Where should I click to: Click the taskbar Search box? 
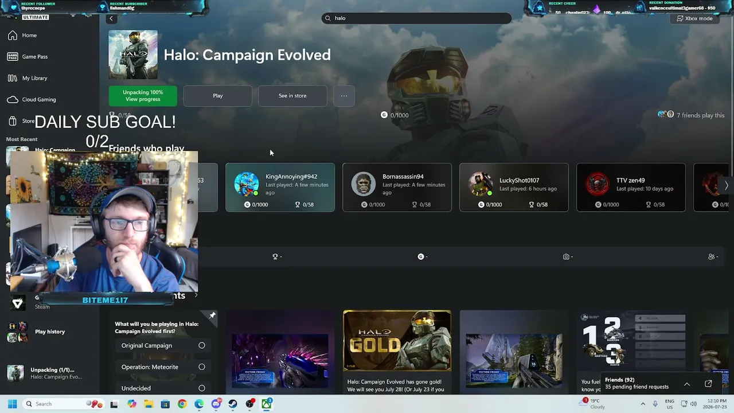coord(63,404)
